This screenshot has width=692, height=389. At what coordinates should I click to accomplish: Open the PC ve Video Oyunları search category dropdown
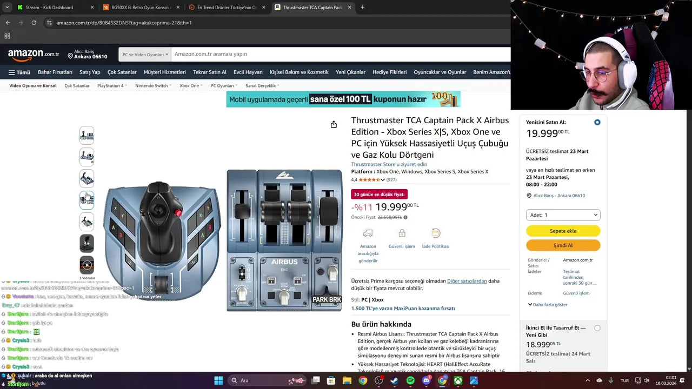(x=145, y=55)
